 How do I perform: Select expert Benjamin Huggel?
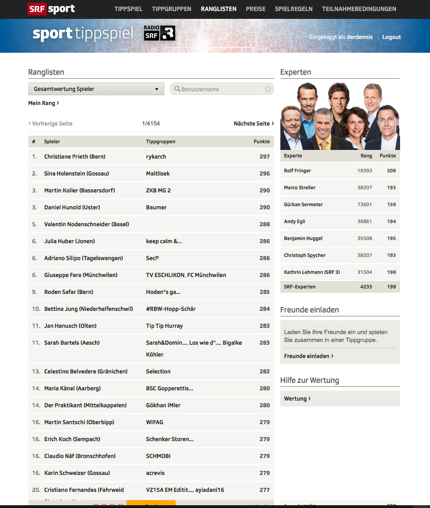[x=303, y=238]
